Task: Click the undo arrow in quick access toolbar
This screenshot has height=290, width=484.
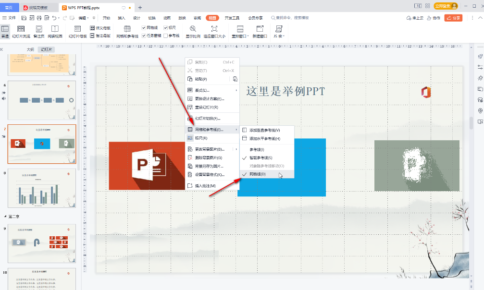Action: click(54, 18)
